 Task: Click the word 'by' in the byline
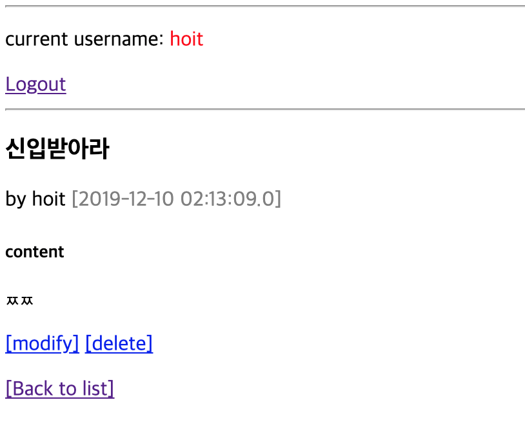tap(15, 199)
